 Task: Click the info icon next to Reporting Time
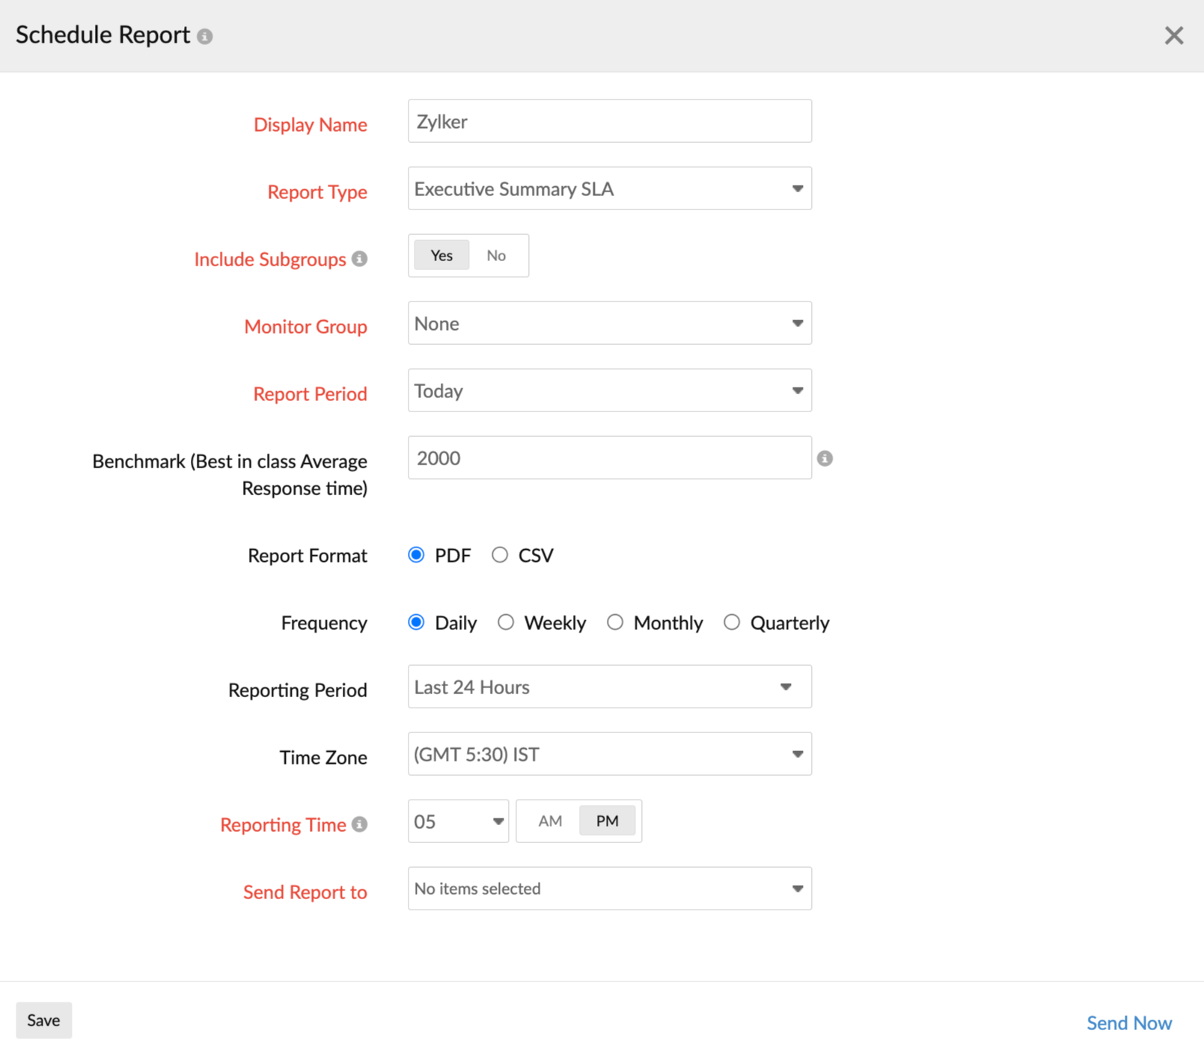pyautogui.click(x=360, y=824)
